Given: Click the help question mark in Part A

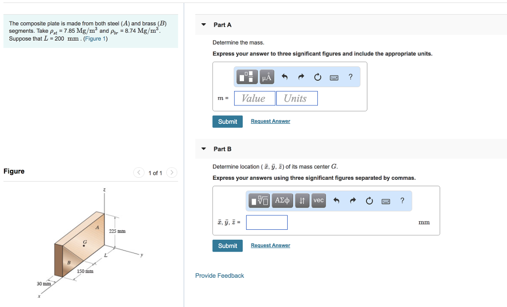Looking at the screenshot, I should coord(351,76).
